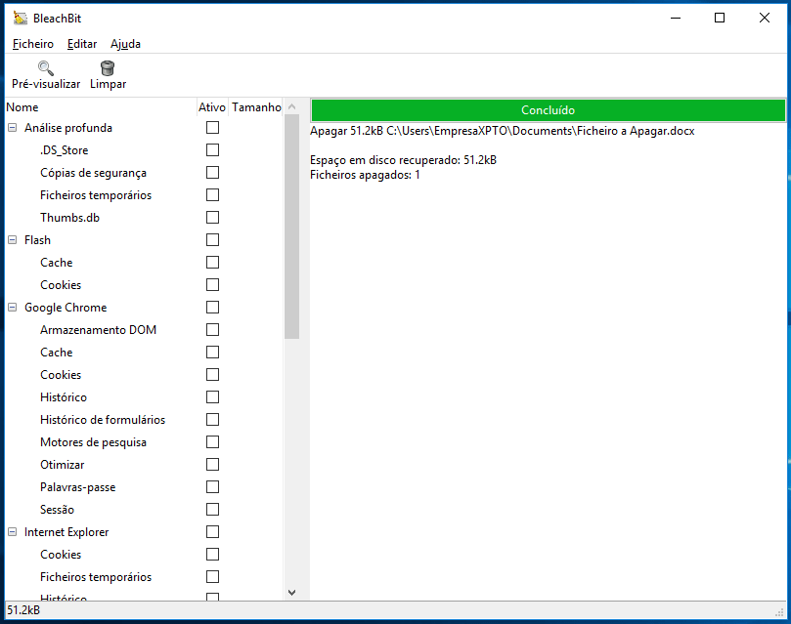Tick the Armazenamento DOM checkbox
The image size is (791, 624).
point(212,330)
